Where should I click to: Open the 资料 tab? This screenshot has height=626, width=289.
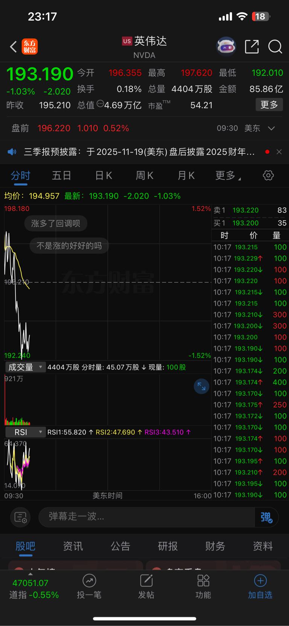(x=263, y=546)
